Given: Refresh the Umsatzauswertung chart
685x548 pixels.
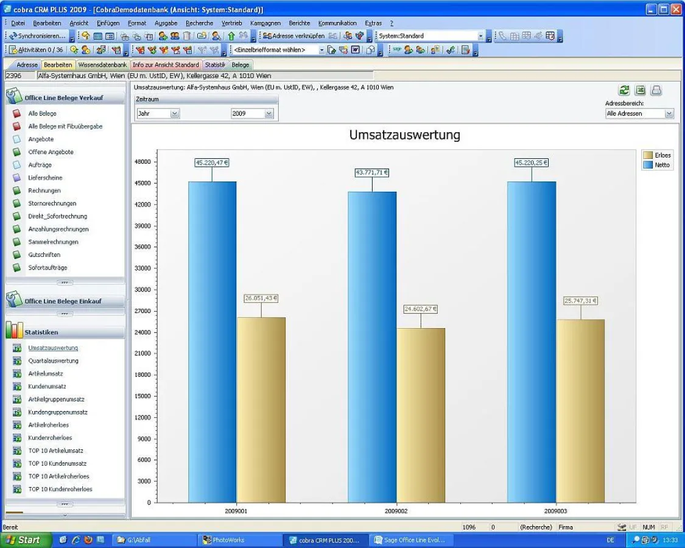Looking at the screenshot, I should pyautogui.click(x=624, y=90).
